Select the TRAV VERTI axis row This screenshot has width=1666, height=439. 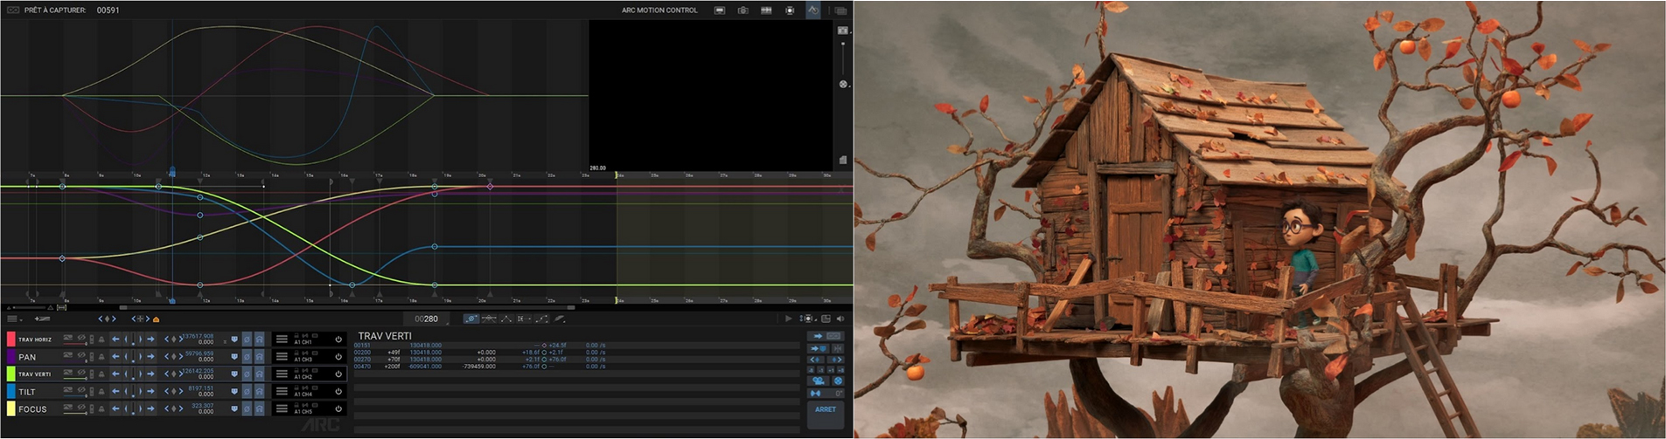[x=35, y=374]
